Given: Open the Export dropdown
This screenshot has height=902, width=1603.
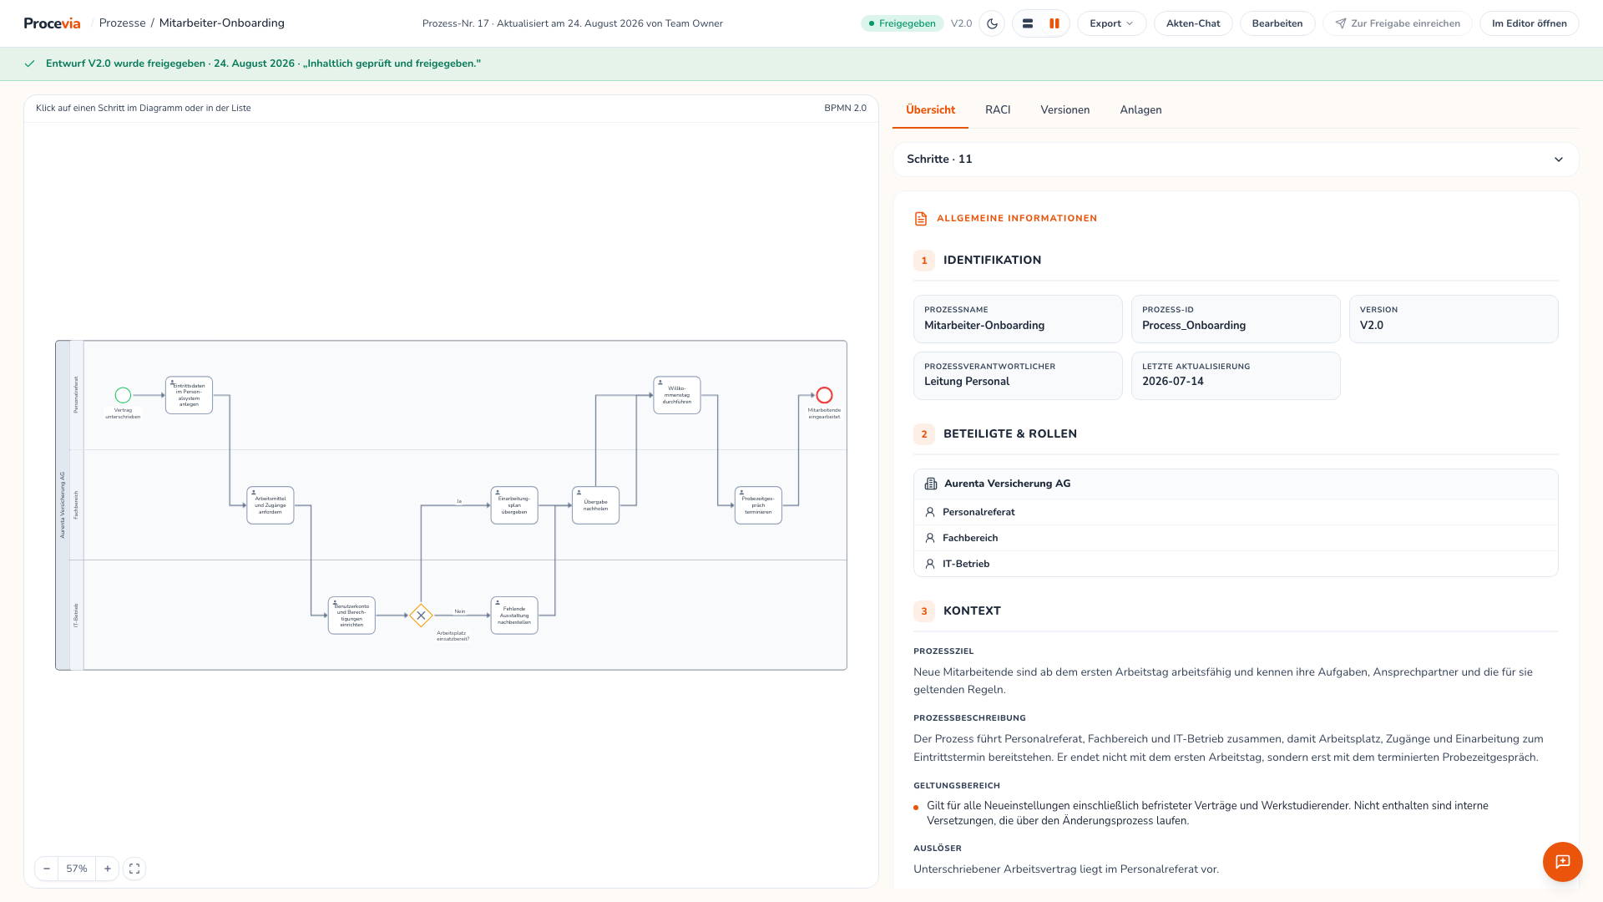Looking at the screenshot, I should tap(1111, 23).
